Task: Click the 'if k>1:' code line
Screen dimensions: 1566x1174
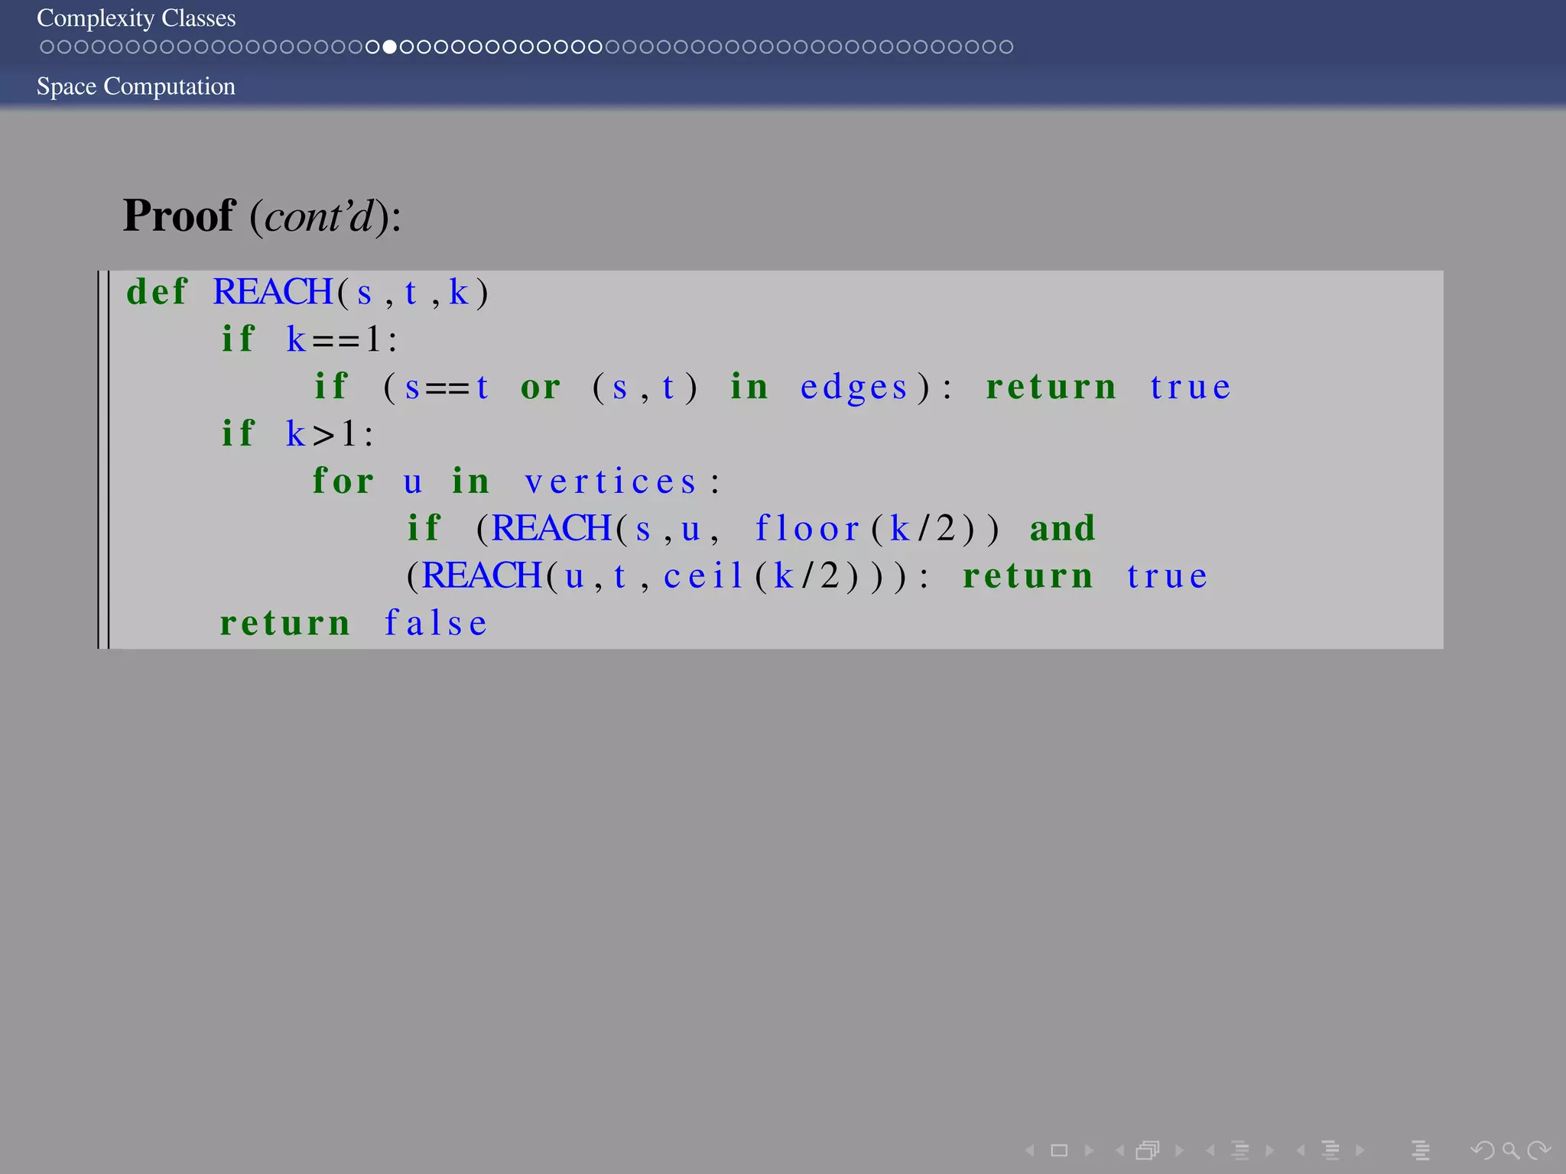Action: point(297,434)
